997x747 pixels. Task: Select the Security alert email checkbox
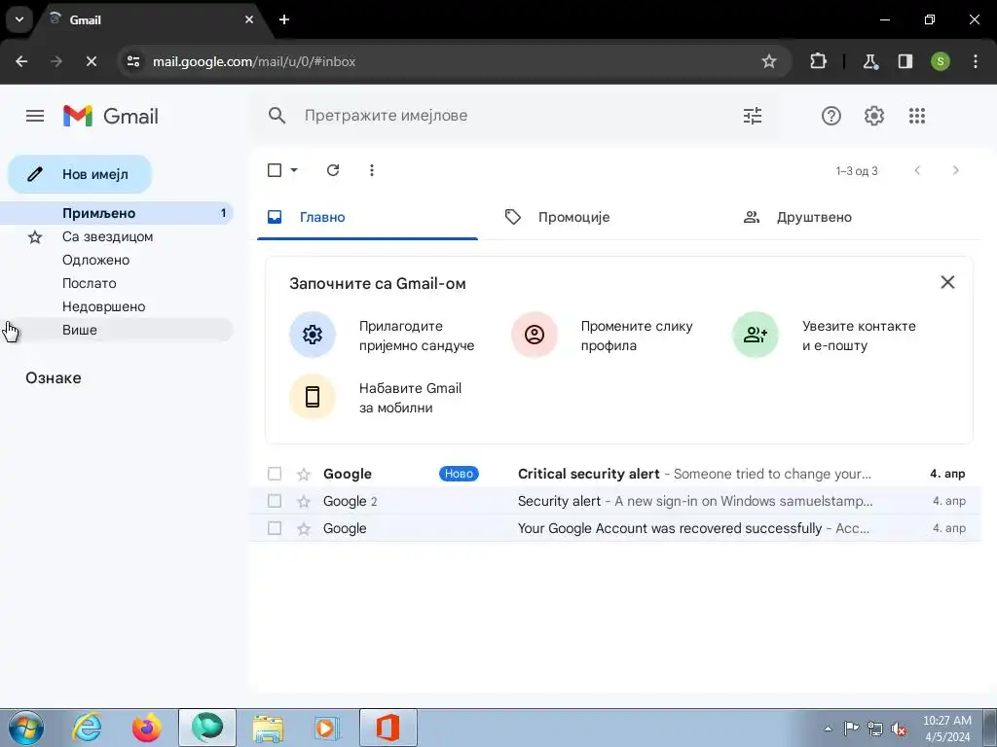tap(275, 501)
